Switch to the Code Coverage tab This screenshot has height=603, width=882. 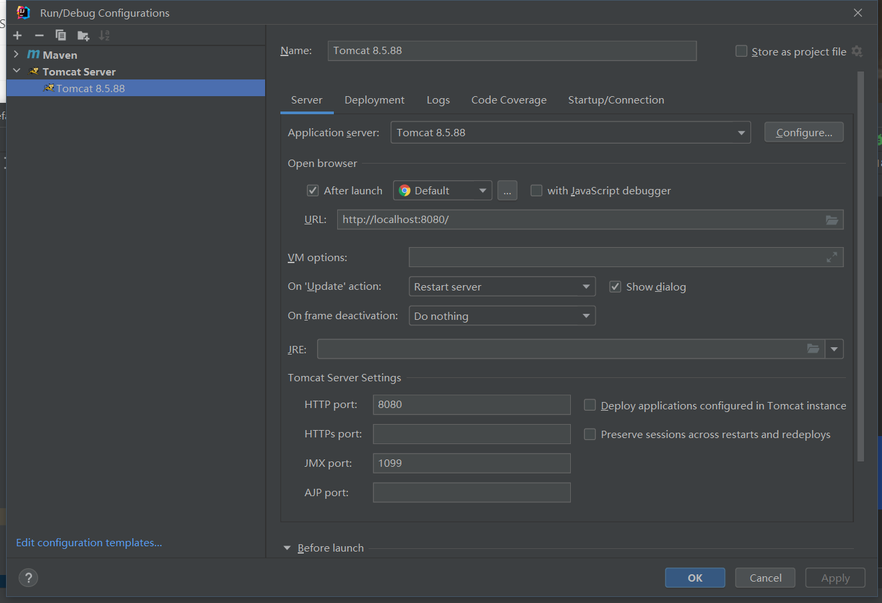(509, 99)
